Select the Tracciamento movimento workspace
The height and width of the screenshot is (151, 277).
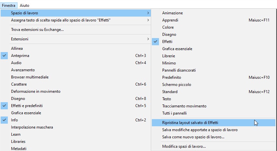pos(184,106)
